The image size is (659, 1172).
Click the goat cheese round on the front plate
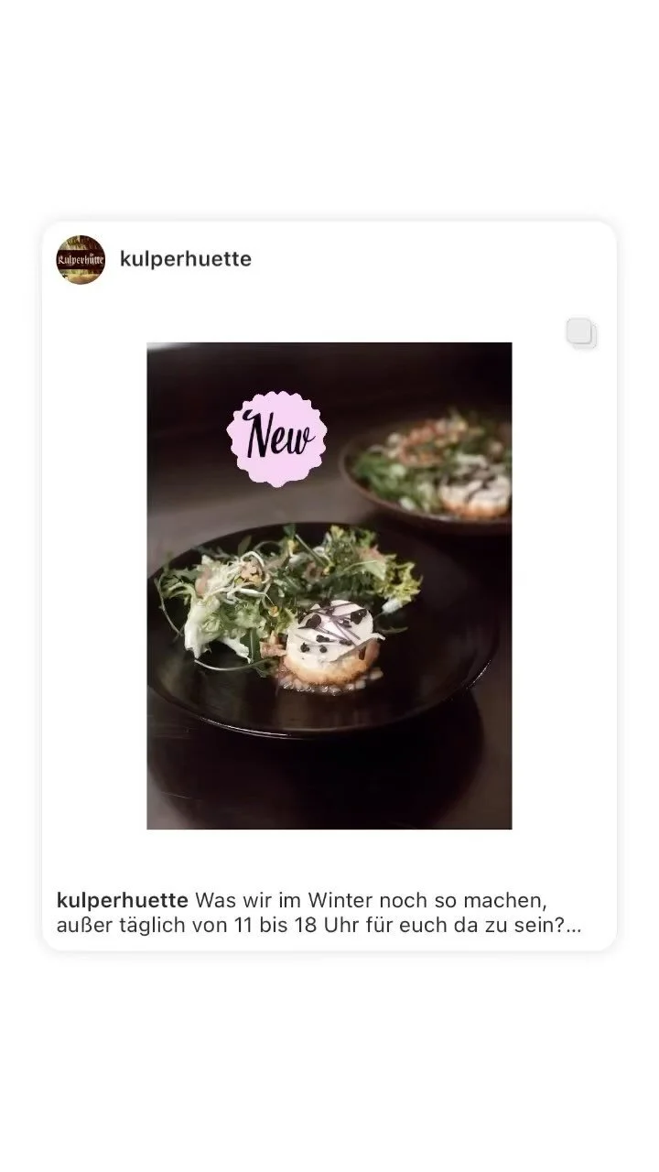click(330, 640)
